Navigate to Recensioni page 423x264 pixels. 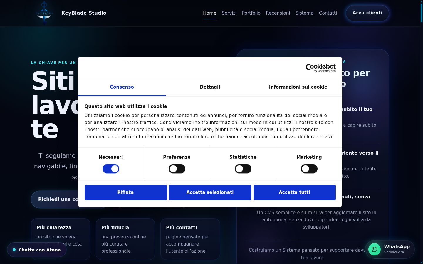click(278, 13)
